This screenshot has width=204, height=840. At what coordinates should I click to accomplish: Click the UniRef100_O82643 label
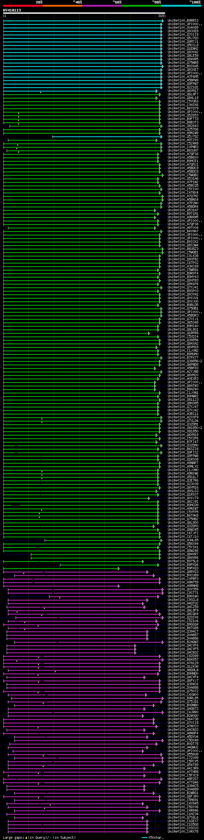[183, 126]
